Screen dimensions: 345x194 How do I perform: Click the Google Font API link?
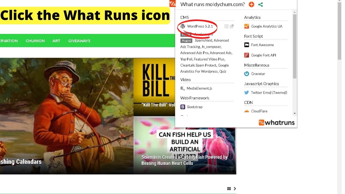click(x=264, y=55)
